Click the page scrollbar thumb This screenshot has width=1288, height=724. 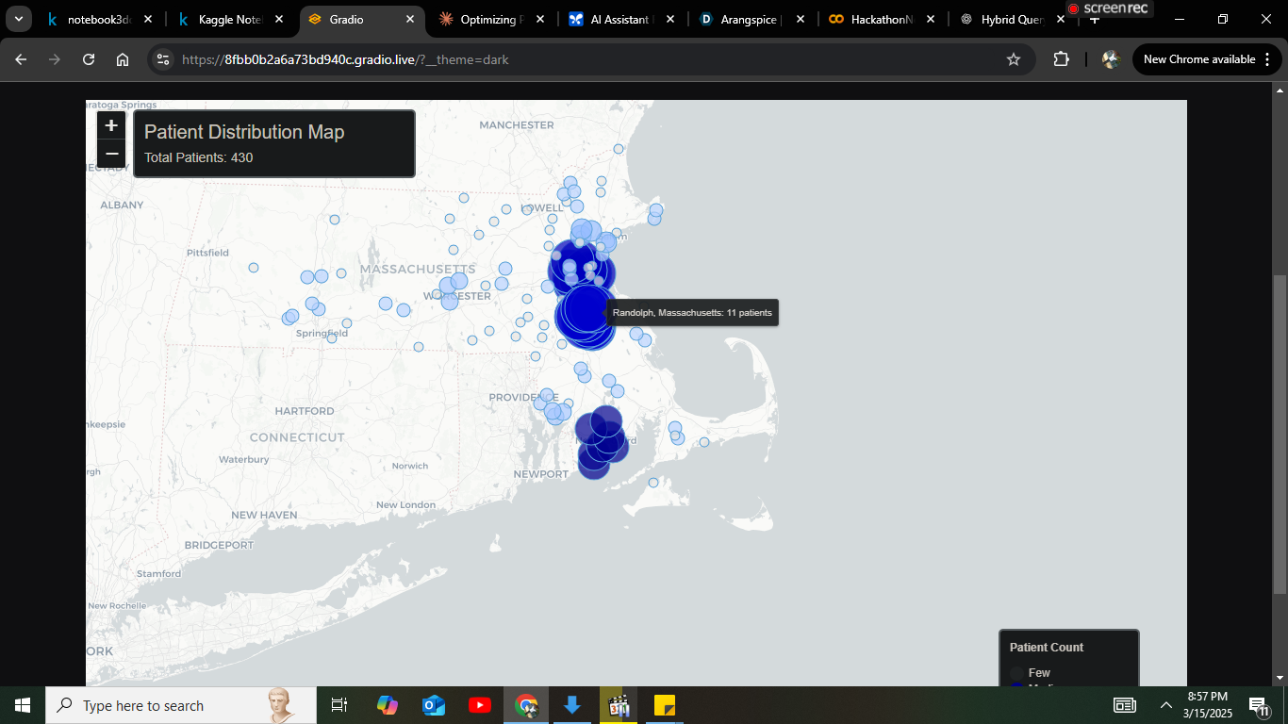click(x=1280, y=434)
